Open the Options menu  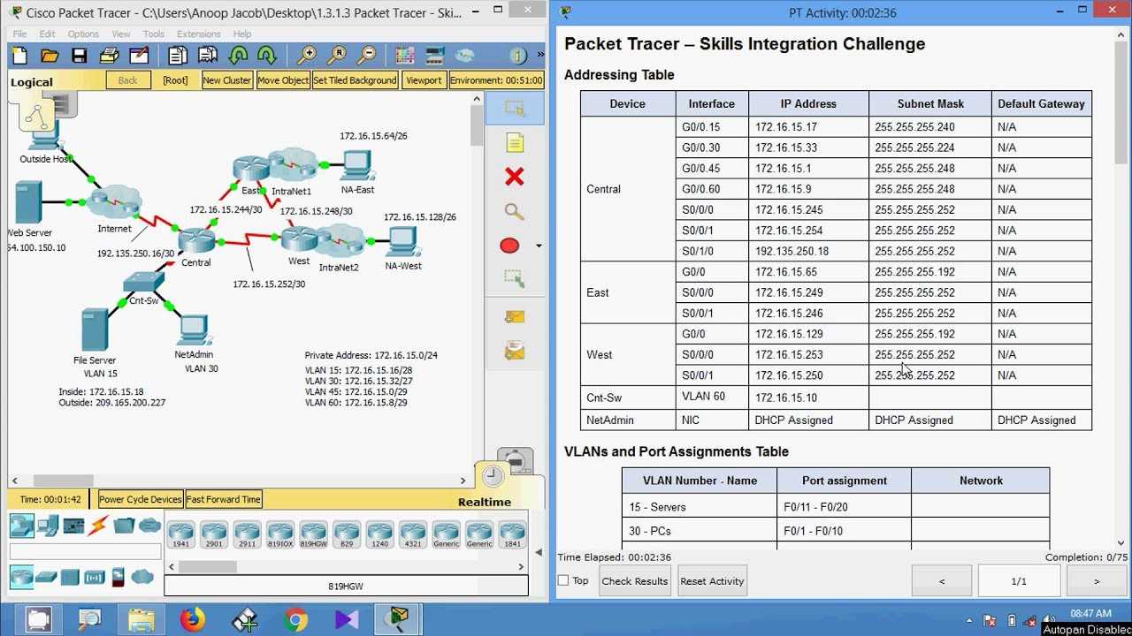click(x=83, y=34)
